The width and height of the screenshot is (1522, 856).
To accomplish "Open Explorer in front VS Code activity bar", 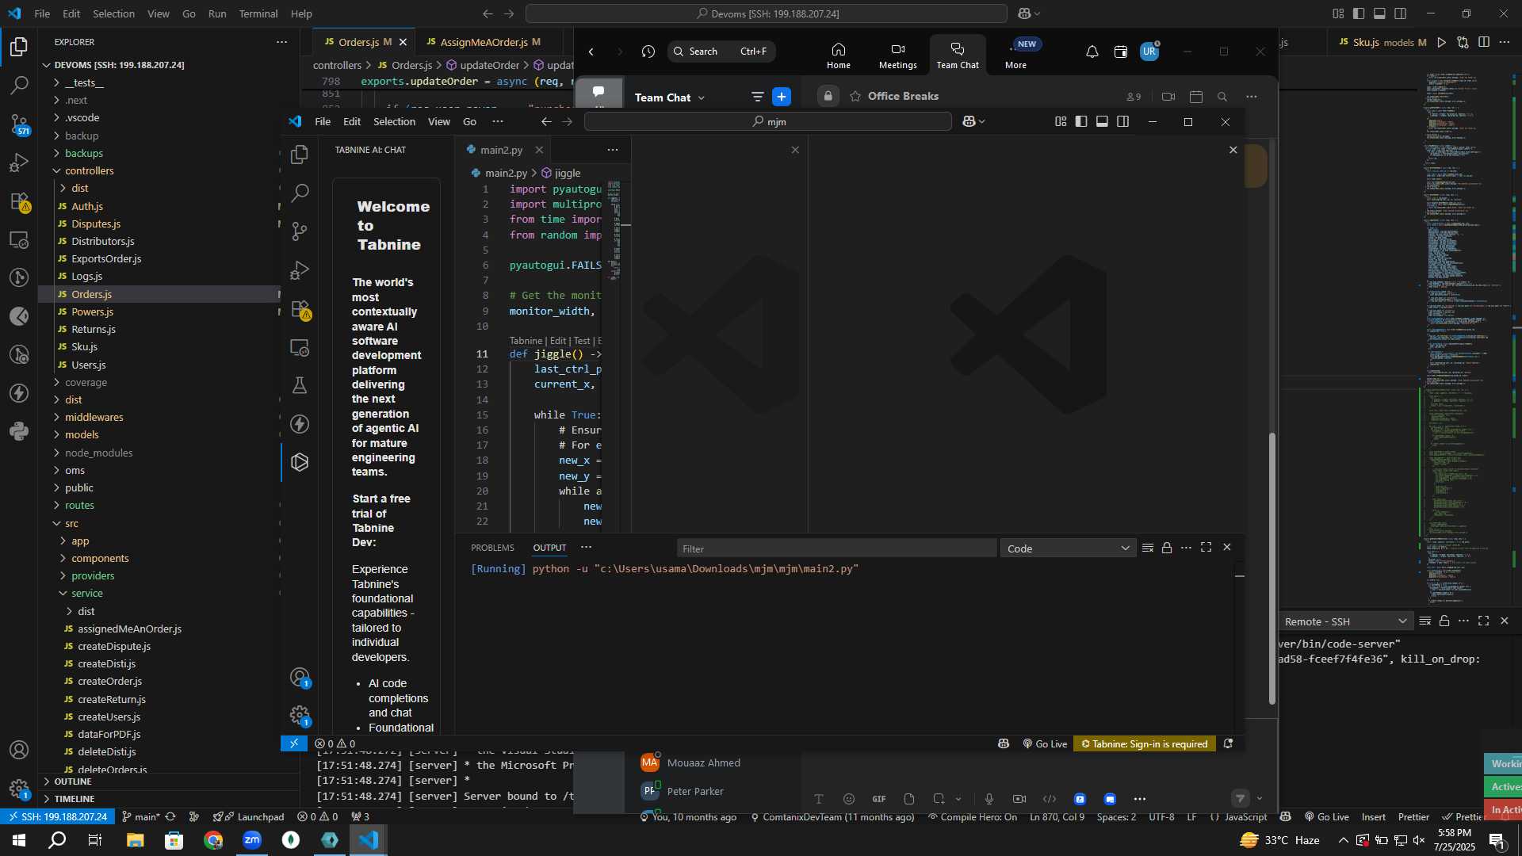I will (300, 155).
